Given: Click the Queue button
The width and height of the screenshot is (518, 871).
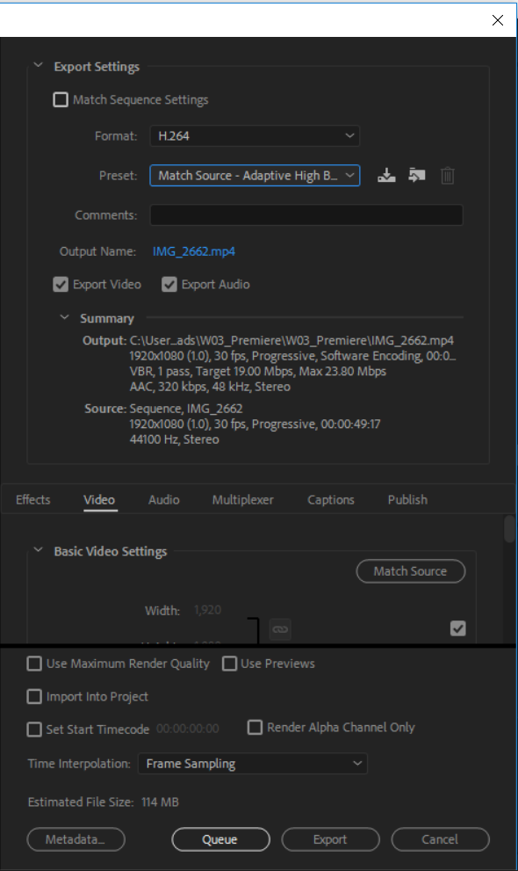Looking at the screenshot, I should (x=220, y=839).
